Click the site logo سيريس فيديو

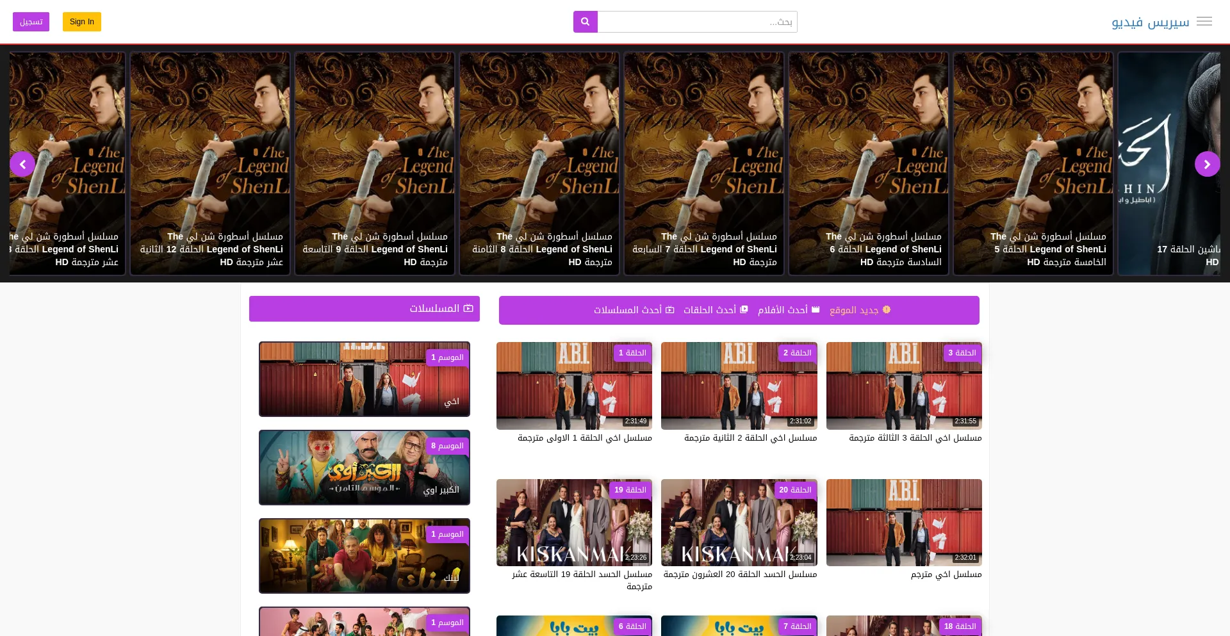[1151, 22]
